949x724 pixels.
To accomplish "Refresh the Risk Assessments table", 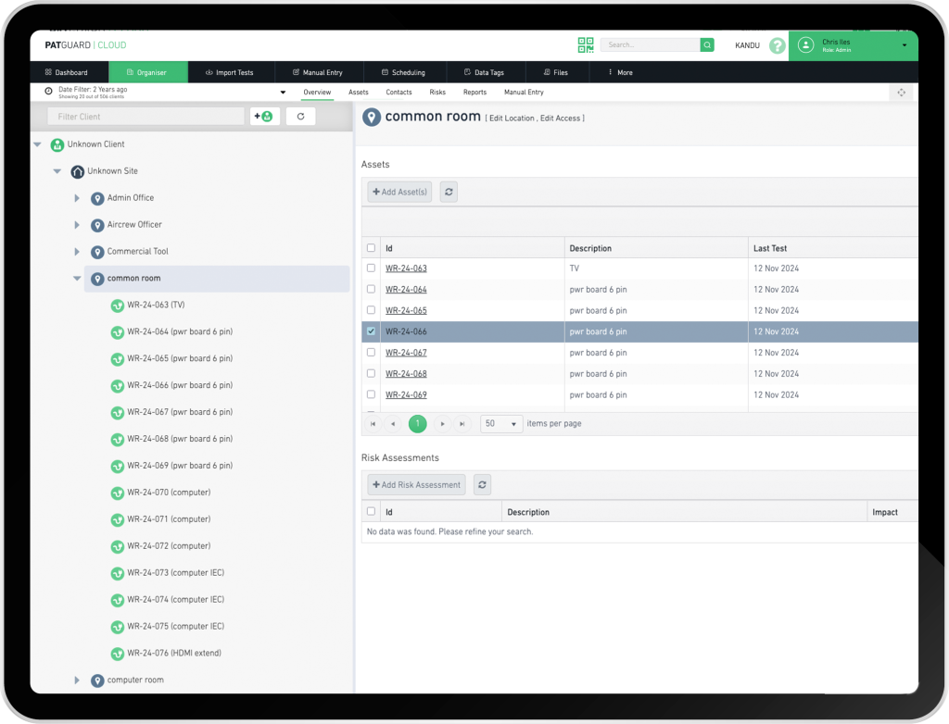I will click(482, 484).
